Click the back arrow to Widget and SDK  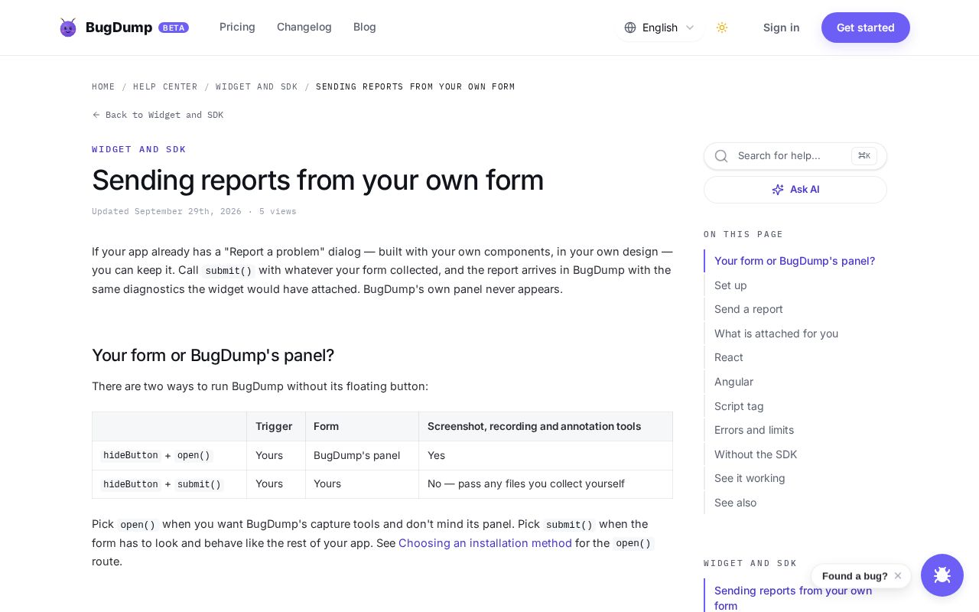(96, 115)
